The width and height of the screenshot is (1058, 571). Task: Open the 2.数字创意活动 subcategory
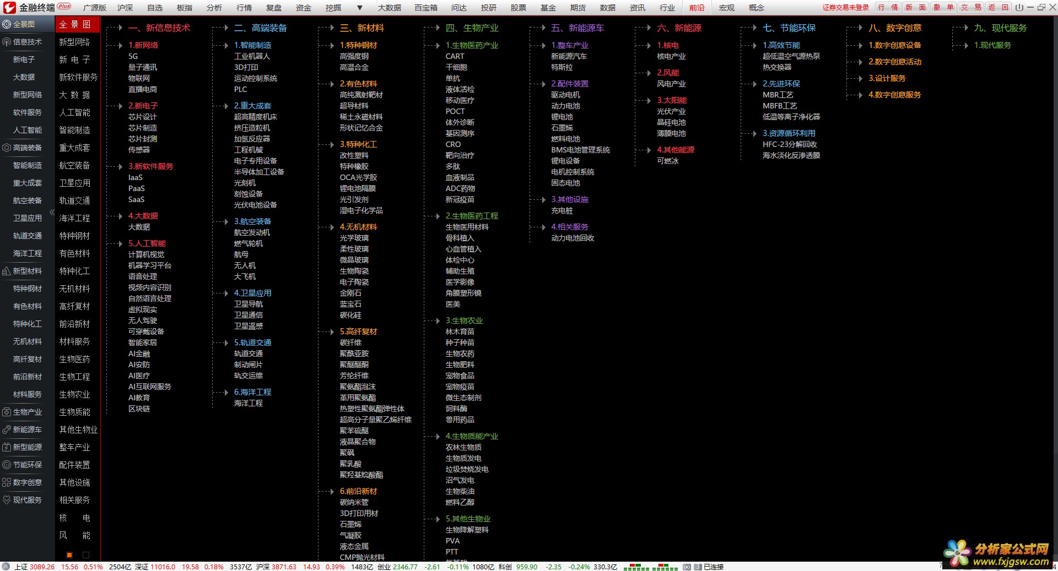895,62
